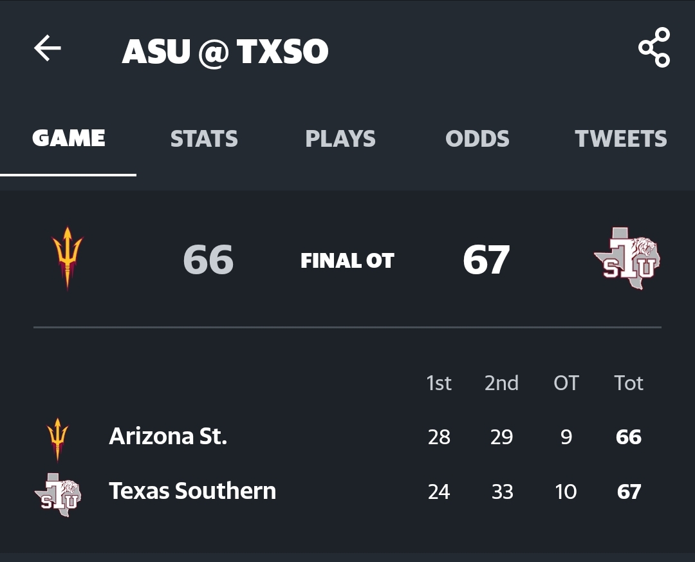Tap Texas Southern's large score 67

[x=486, y=260]
